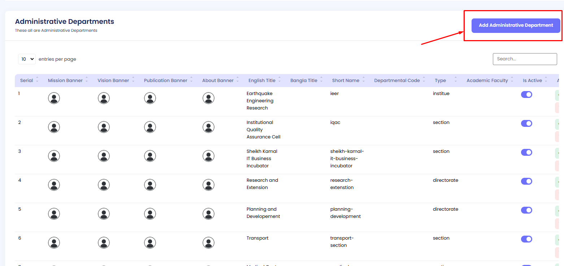Click Publication Banner avatar in row 1
Image resolution: width=564 pixels, height=266 pixels.
pos(150,98)
